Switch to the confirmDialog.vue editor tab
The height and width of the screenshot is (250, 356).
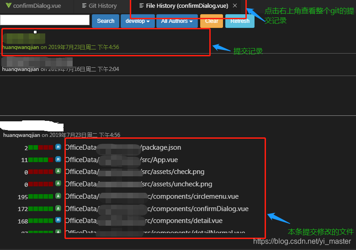point(33,5)
